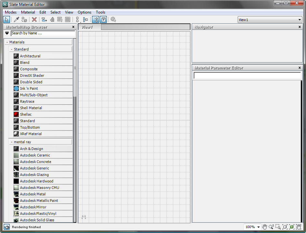Close the Navigator panel
Viewport: 306px width, 233px height.
click(300, 27)
